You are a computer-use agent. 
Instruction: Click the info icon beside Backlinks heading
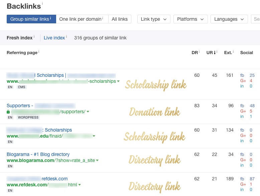42,3
